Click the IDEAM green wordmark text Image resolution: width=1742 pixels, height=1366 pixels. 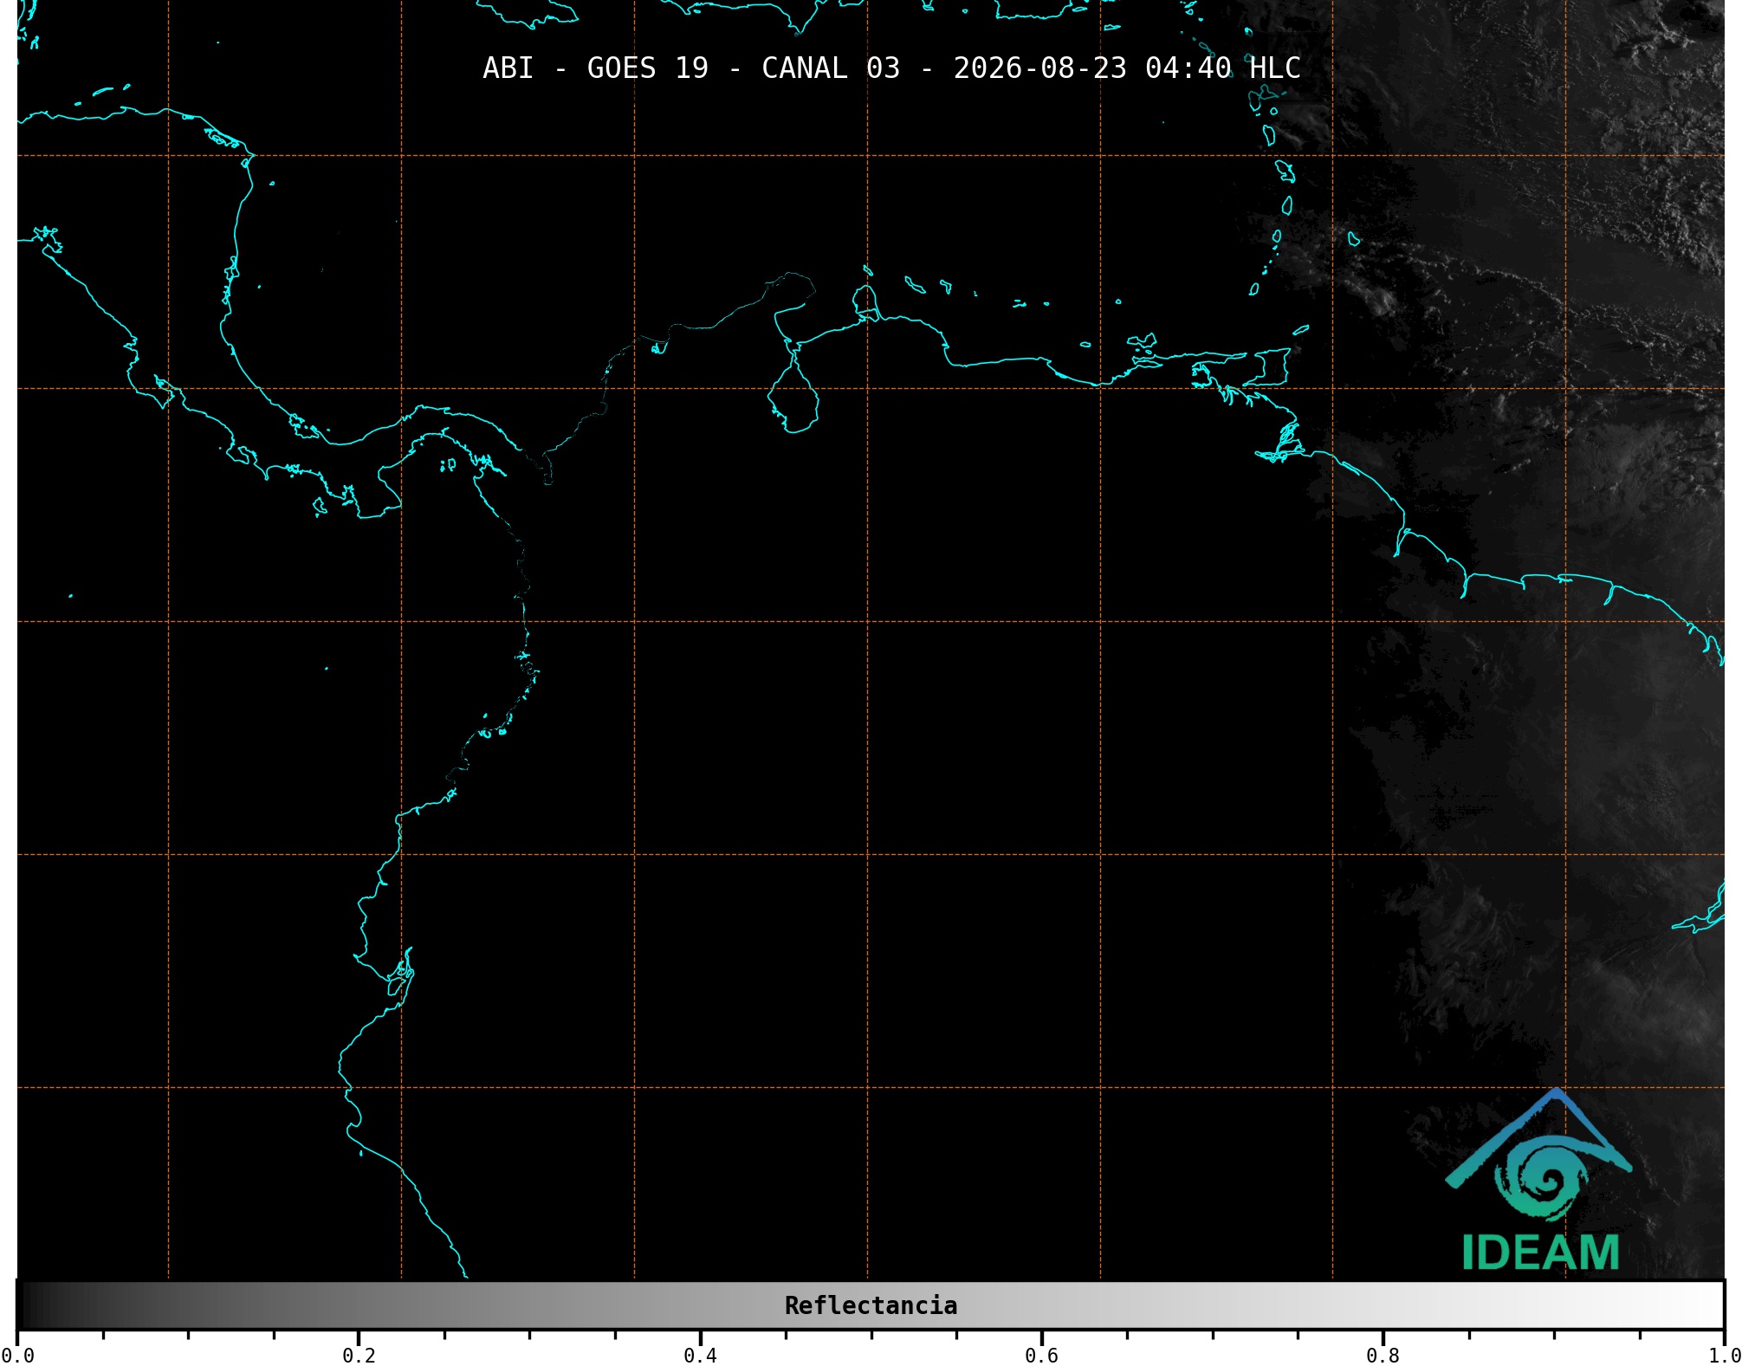[x=1540, y=1253]
